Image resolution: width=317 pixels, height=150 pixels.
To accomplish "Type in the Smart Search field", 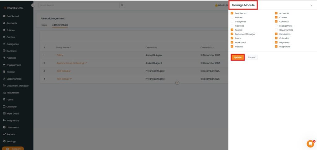I will (x=79, y=5).
